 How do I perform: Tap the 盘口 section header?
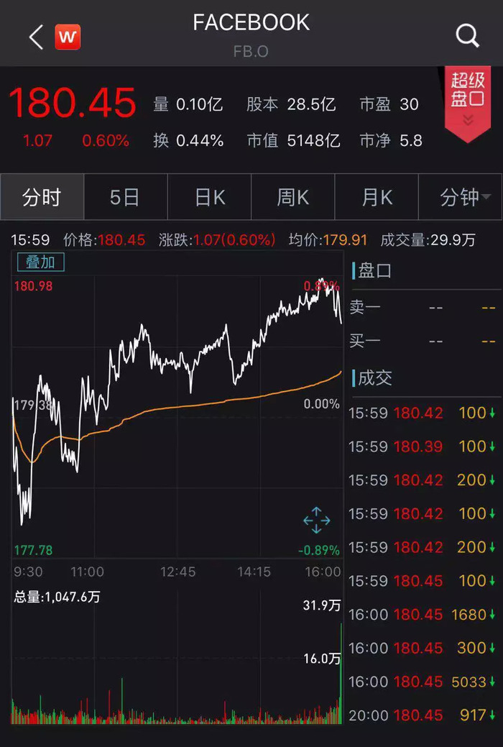point(374,271)
